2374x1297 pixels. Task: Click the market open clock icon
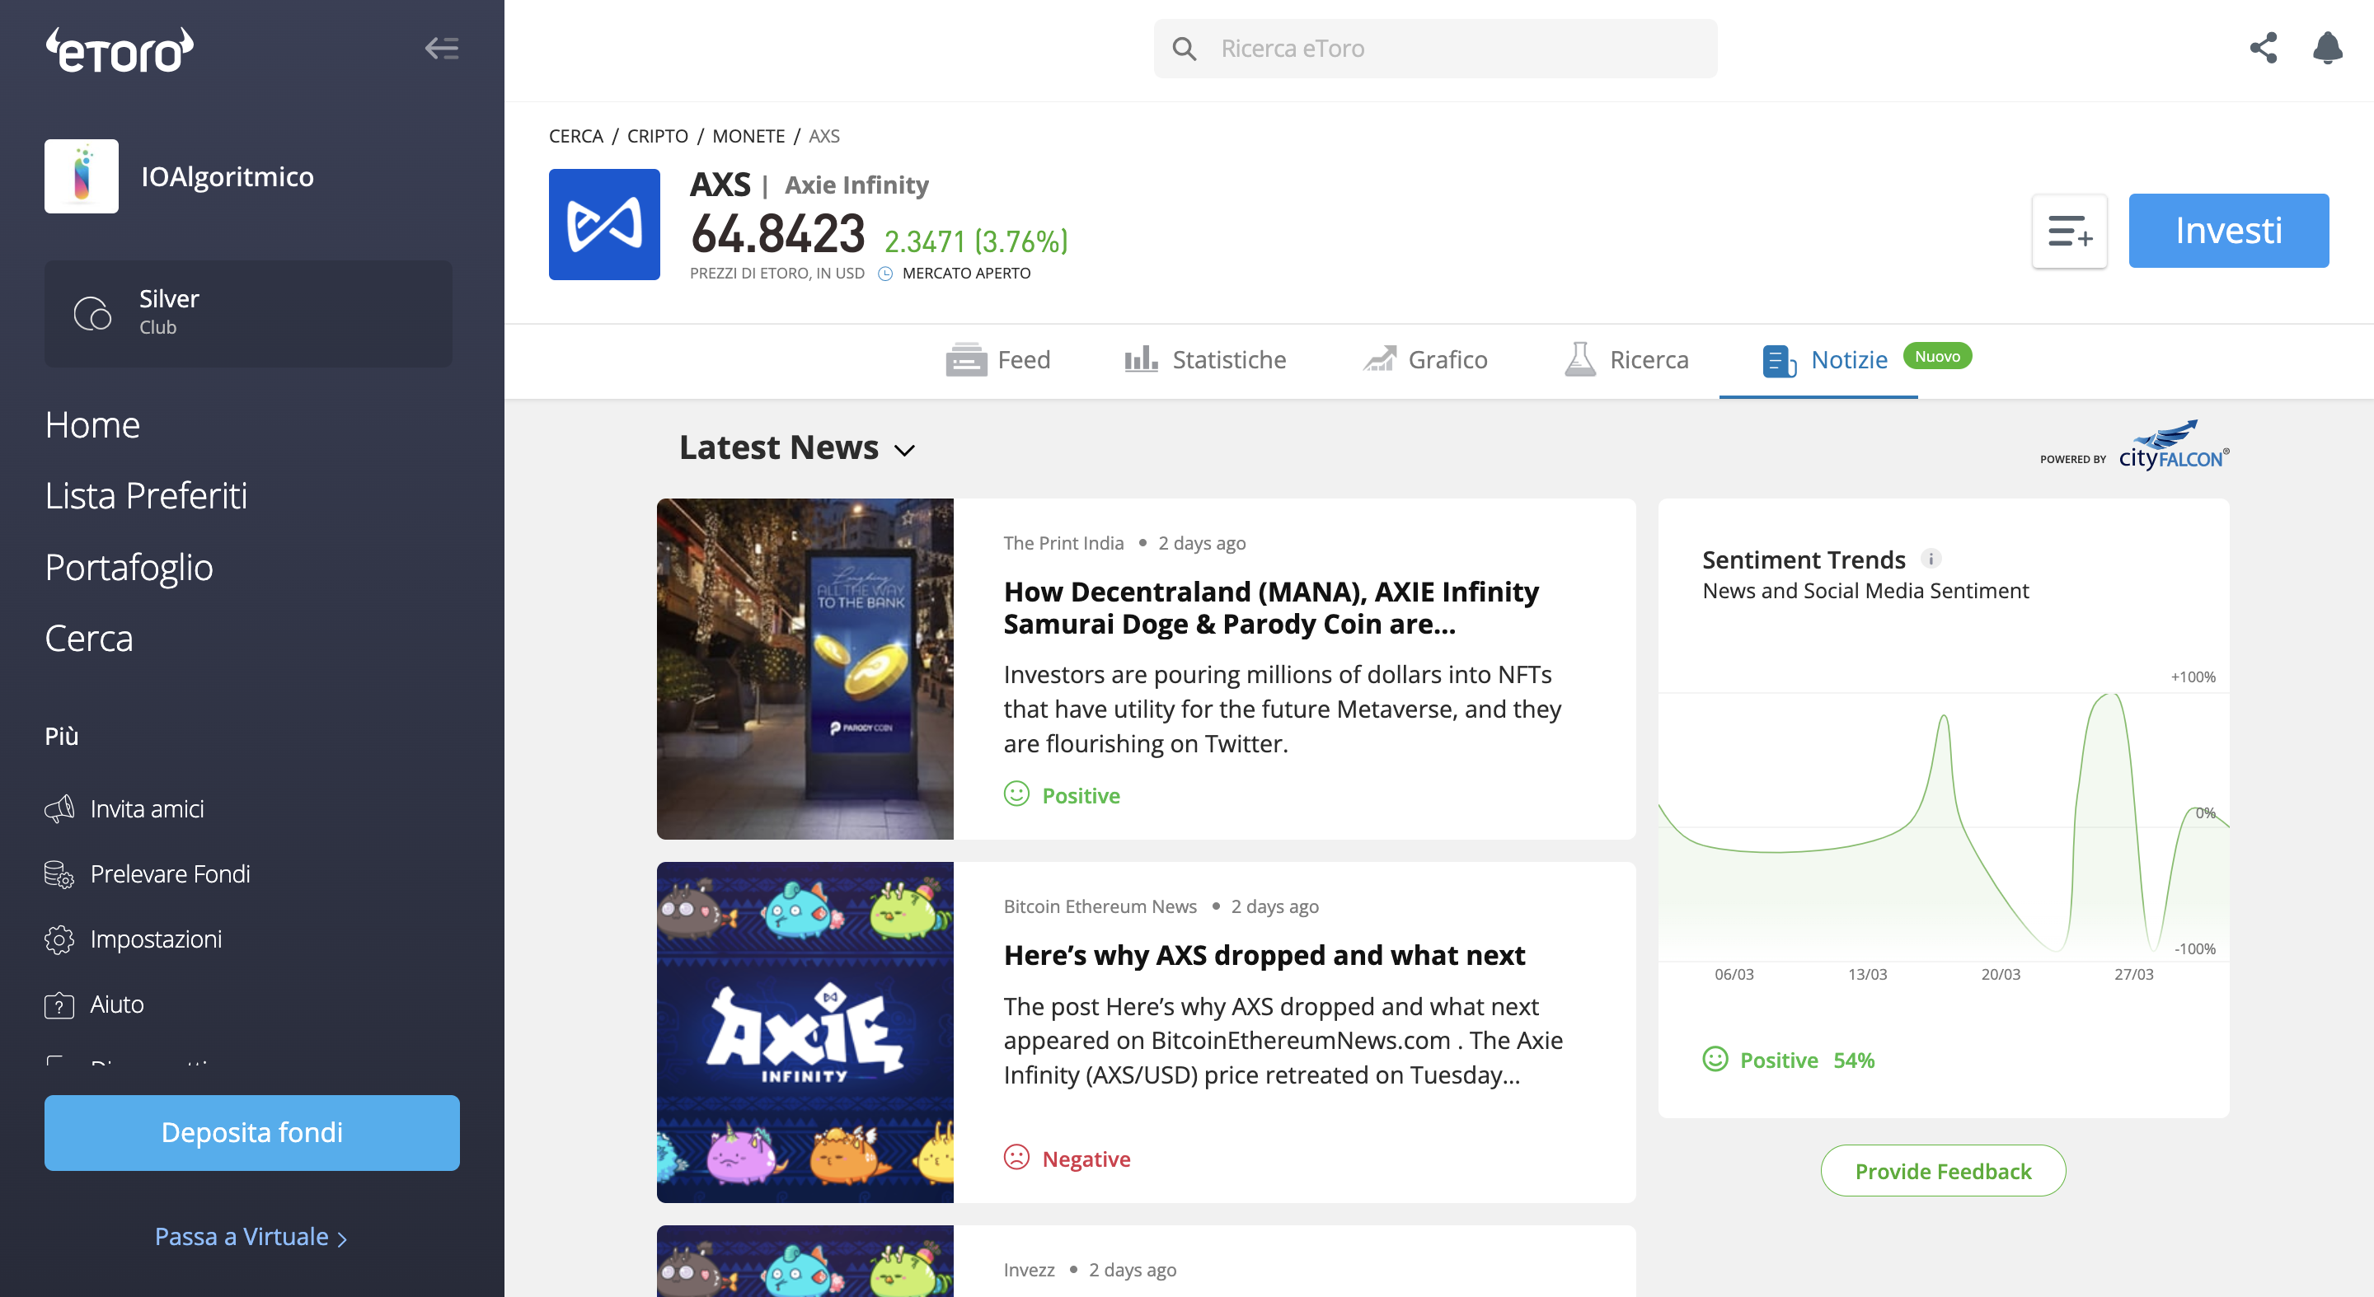pos(885,274)
